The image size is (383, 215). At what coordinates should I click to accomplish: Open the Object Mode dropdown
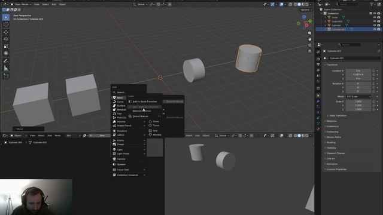pos(21,4)
